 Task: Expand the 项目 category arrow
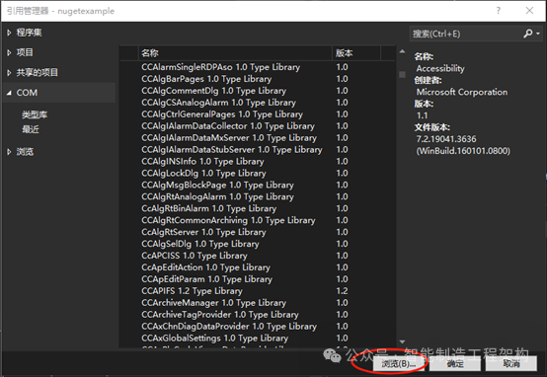click(9, 52)
